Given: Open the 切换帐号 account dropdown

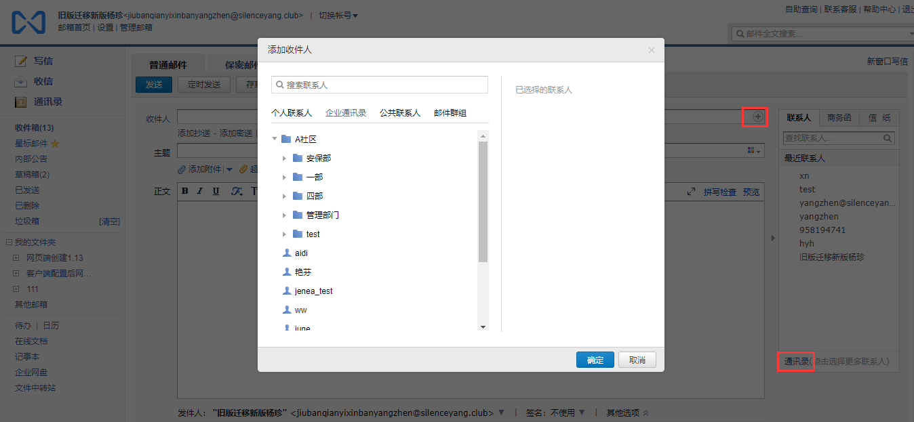Looking at the screenshot, I should coord(338,16).
